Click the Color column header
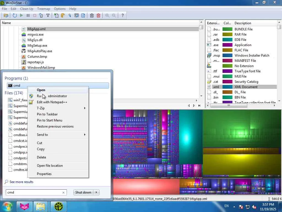282x212 pixels. pos(227,23)
